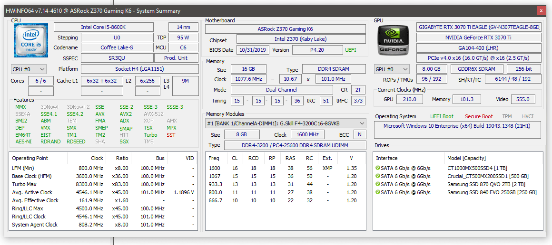552x245 pixels.
Task: Click the 1077.6 MHz memory clock value
Action: [248, 79]
